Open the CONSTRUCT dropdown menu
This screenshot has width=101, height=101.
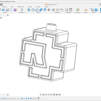coord(78,12)
